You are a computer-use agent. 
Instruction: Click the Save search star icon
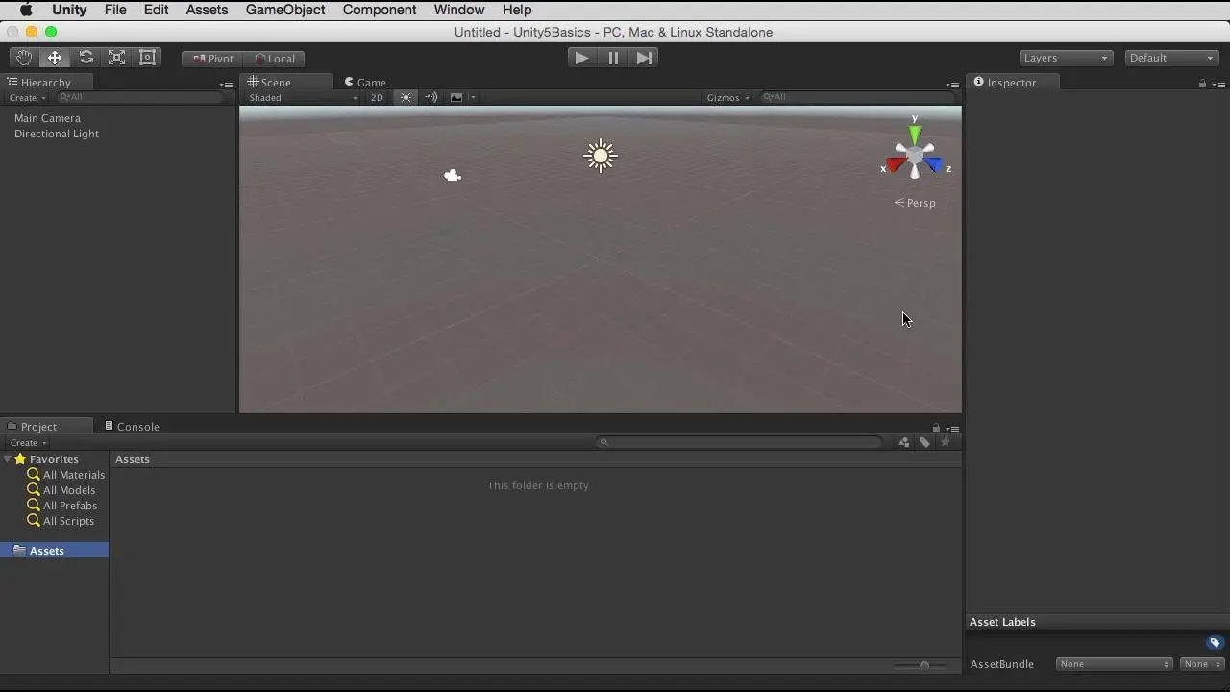(946, 442)
